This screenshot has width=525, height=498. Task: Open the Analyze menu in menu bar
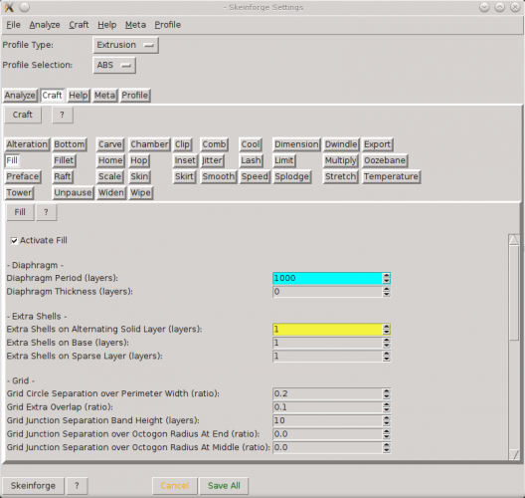45,25
